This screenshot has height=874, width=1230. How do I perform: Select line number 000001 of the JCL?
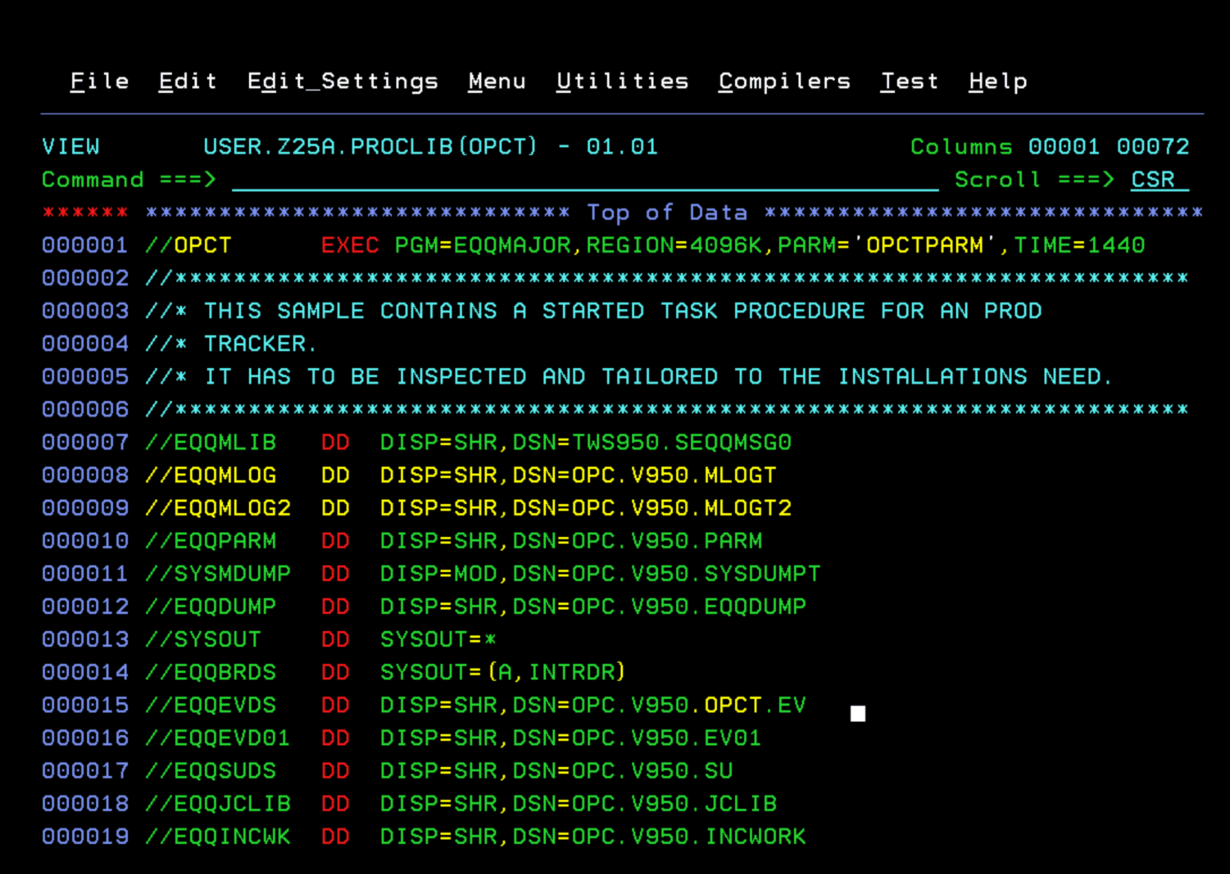pos(85,245)
